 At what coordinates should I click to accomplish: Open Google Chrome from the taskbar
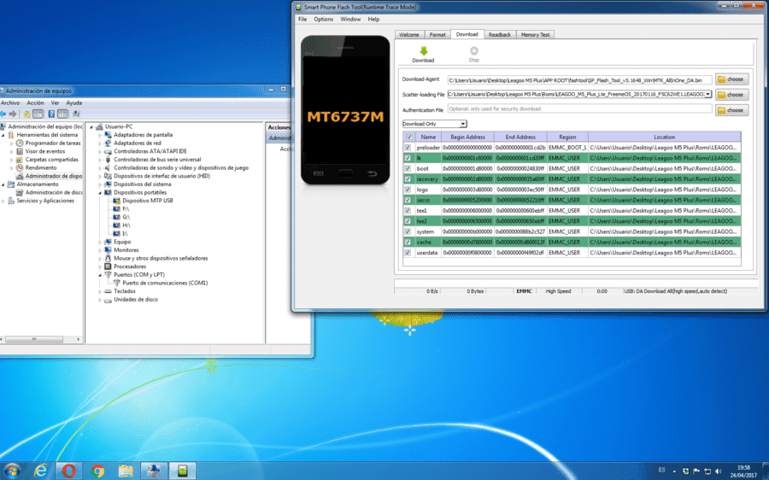click(97, 471)
